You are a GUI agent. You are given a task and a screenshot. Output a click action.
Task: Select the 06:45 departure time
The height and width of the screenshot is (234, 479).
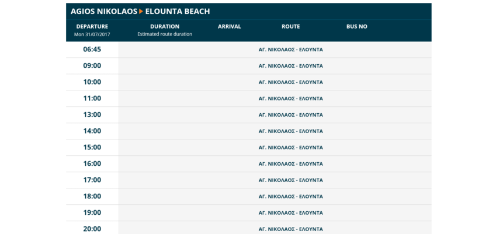click(x=92, y=50)
